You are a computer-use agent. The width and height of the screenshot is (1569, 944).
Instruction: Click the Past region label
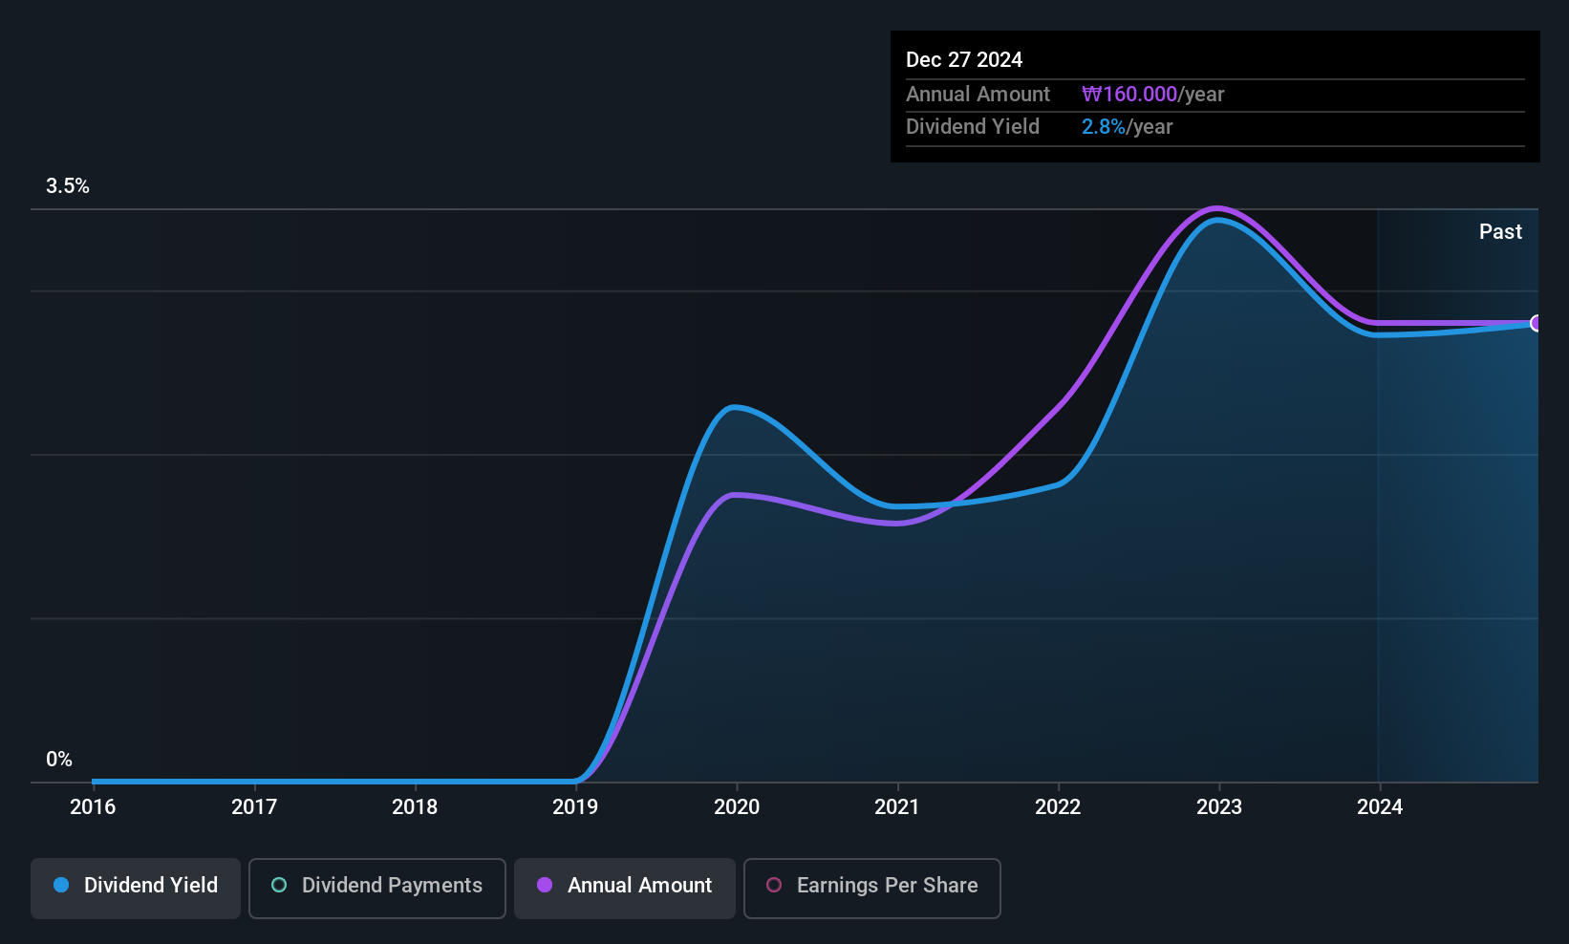1500,231
